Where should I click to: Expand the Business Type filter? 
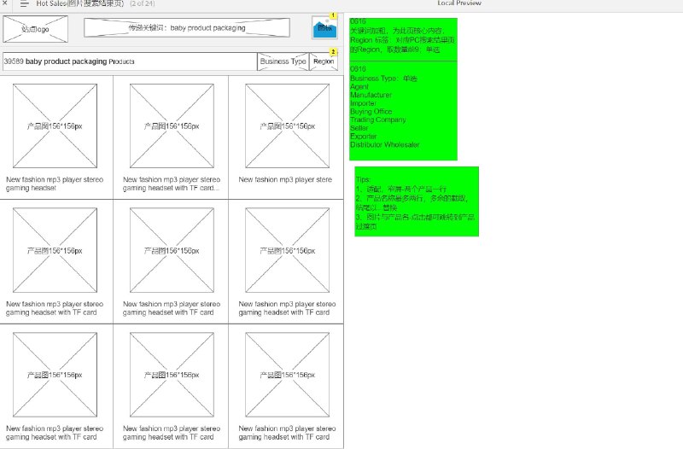coord(283,61)
